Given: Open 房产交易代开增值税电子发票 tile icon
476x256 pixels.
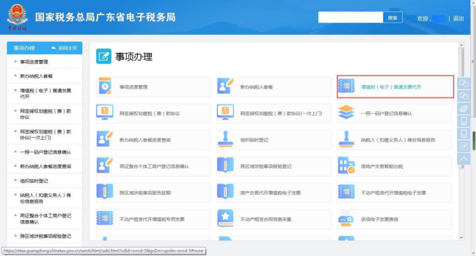Looking at the screenshot, I should (x=225, y=192).
